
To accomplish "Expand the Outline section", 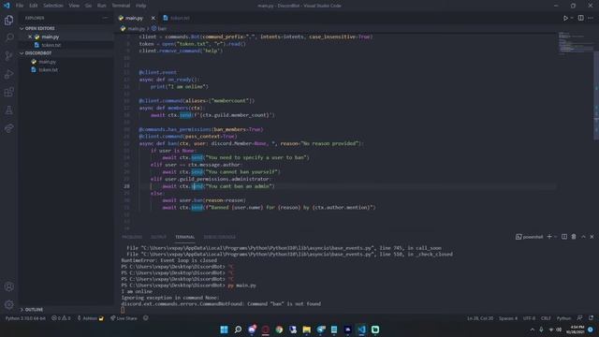I will click(x=33, y=310).
